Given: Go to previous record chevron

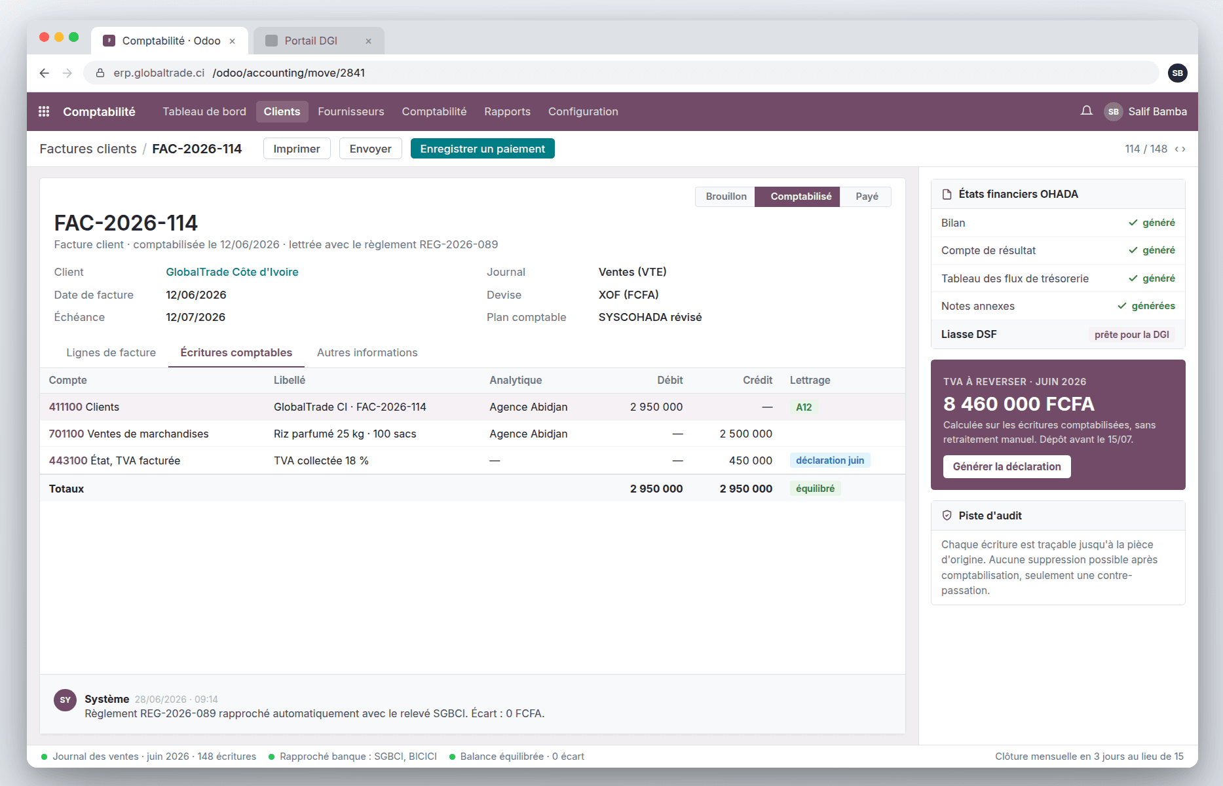Looking at the screenshot, I should (x=1176, y=149).
